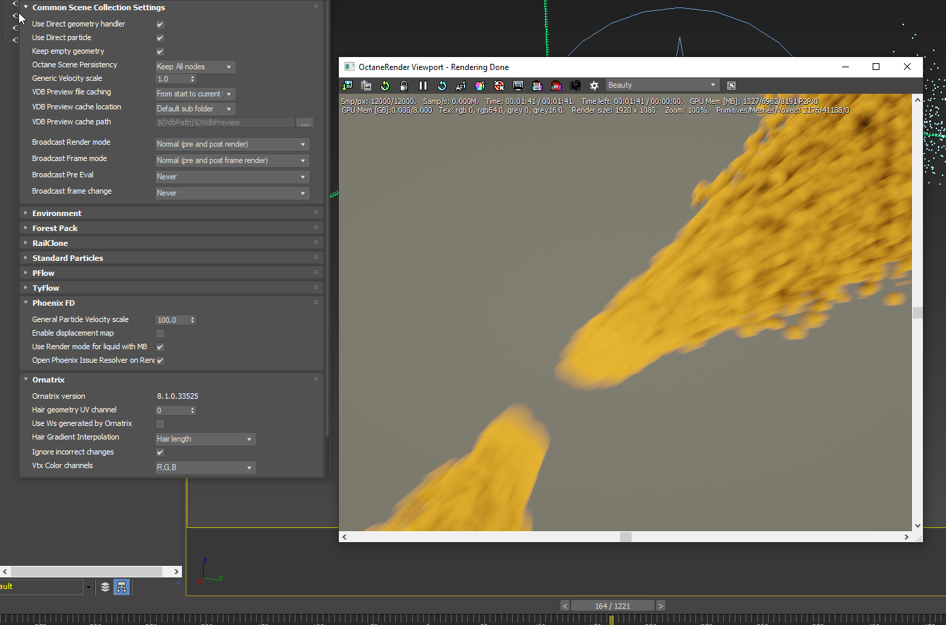The width and height of the screenshot is (946, 625).
Task: Click the layer explorer stack icon
Action: click(105, 587)
